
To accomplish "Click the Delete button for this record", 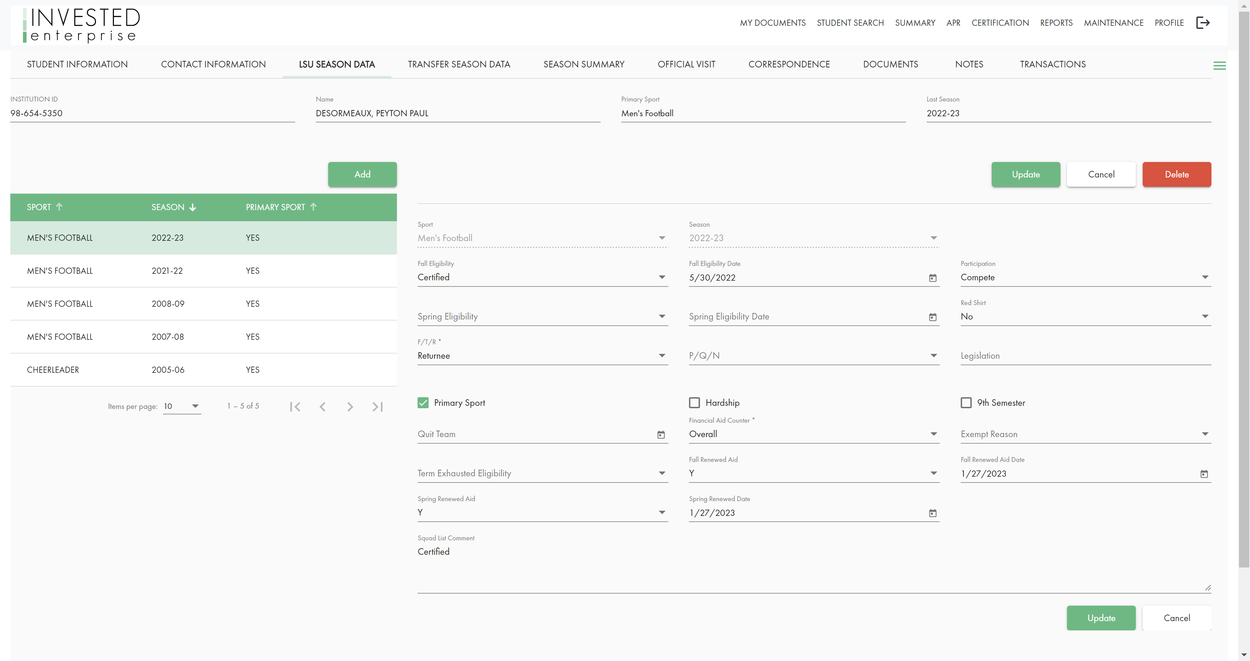I will 1176,174.
